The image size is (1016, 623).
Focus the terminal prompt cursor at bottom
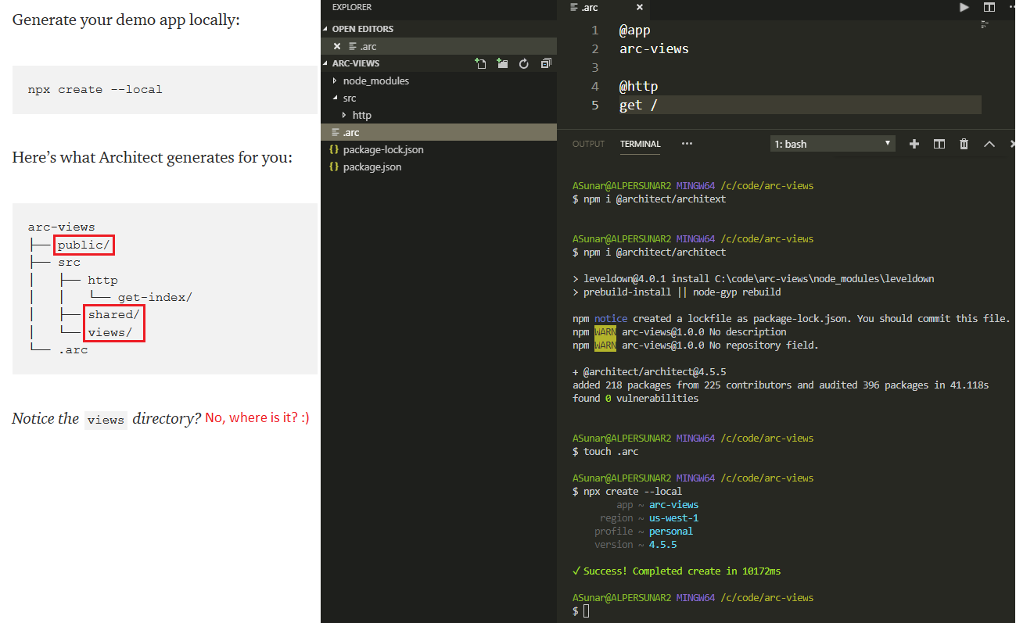click(587, 611)
